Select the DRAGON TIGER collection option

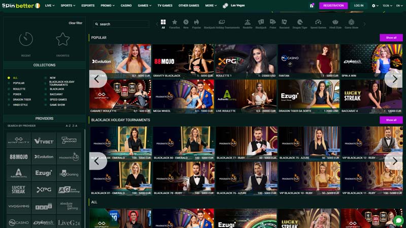[19, 99]
